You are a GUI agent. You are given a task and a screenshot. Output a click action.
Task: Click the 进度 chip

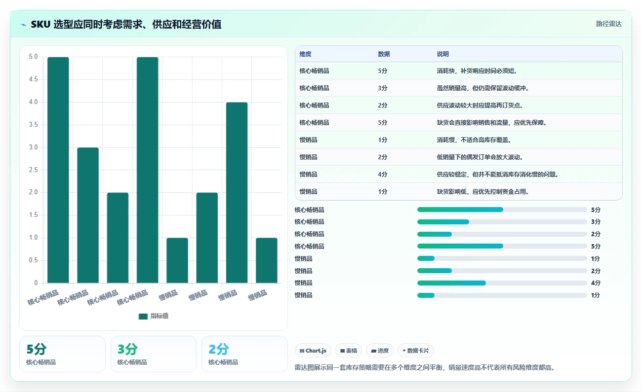pyautogui.click(x=380, y=351)
